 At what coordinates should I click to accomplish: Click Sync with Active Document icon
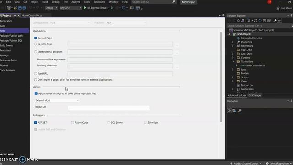point(255,21)
